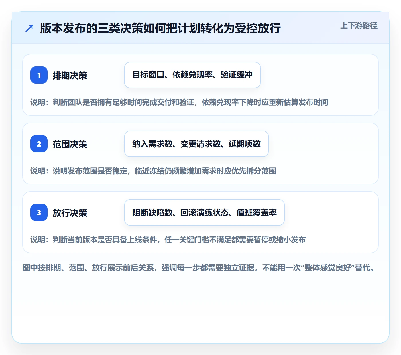Click the description starting 说明：说明发布范围是否稳定
Screen dimensions: 401x355
pyautogui.click(x=153, y=171)
